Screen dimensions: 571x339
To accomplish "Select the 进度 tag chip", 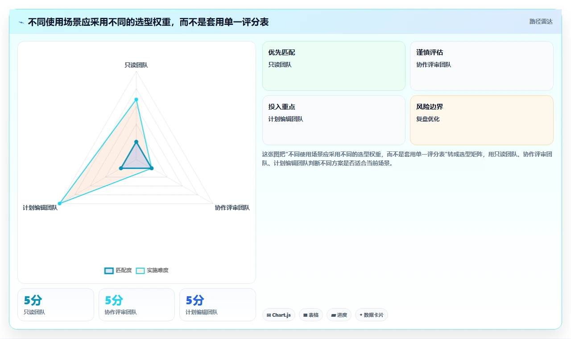I will pyautogui.click(x=339, y=315).
